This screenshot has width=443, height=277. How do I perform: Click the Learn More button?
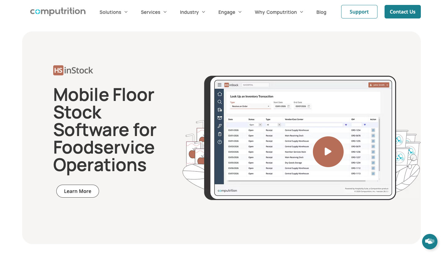tap(78, 191)
